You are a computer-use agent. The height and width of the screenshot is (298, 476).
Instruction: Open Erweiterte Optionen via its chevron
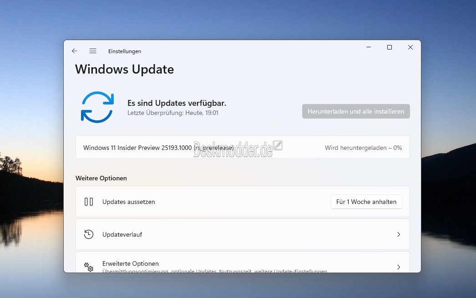point(399,267)
